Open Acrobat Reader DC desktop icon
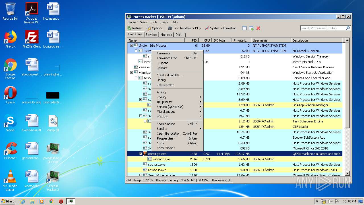The width and height of the screenshot is (364, 205). coord(32,13)
